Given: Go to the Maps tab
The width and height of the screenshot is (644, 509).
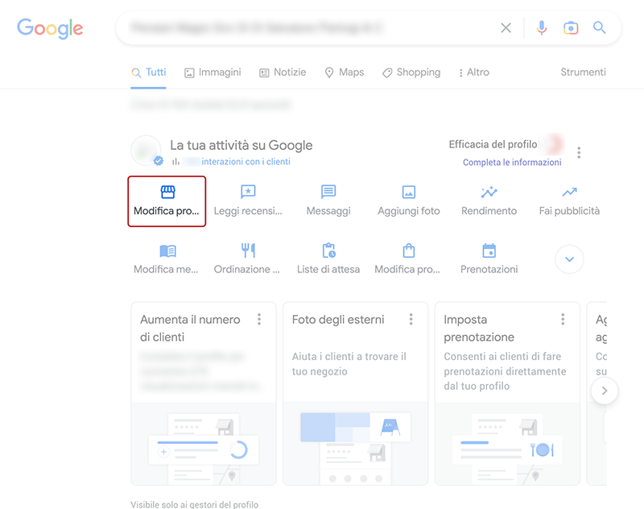Looking at the screenshot, I should coord(345,72).
